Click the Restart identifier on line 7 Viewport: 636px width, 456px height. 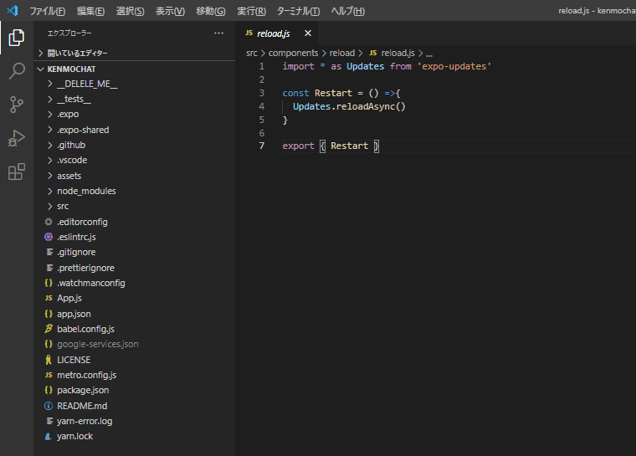click(349, 146)
